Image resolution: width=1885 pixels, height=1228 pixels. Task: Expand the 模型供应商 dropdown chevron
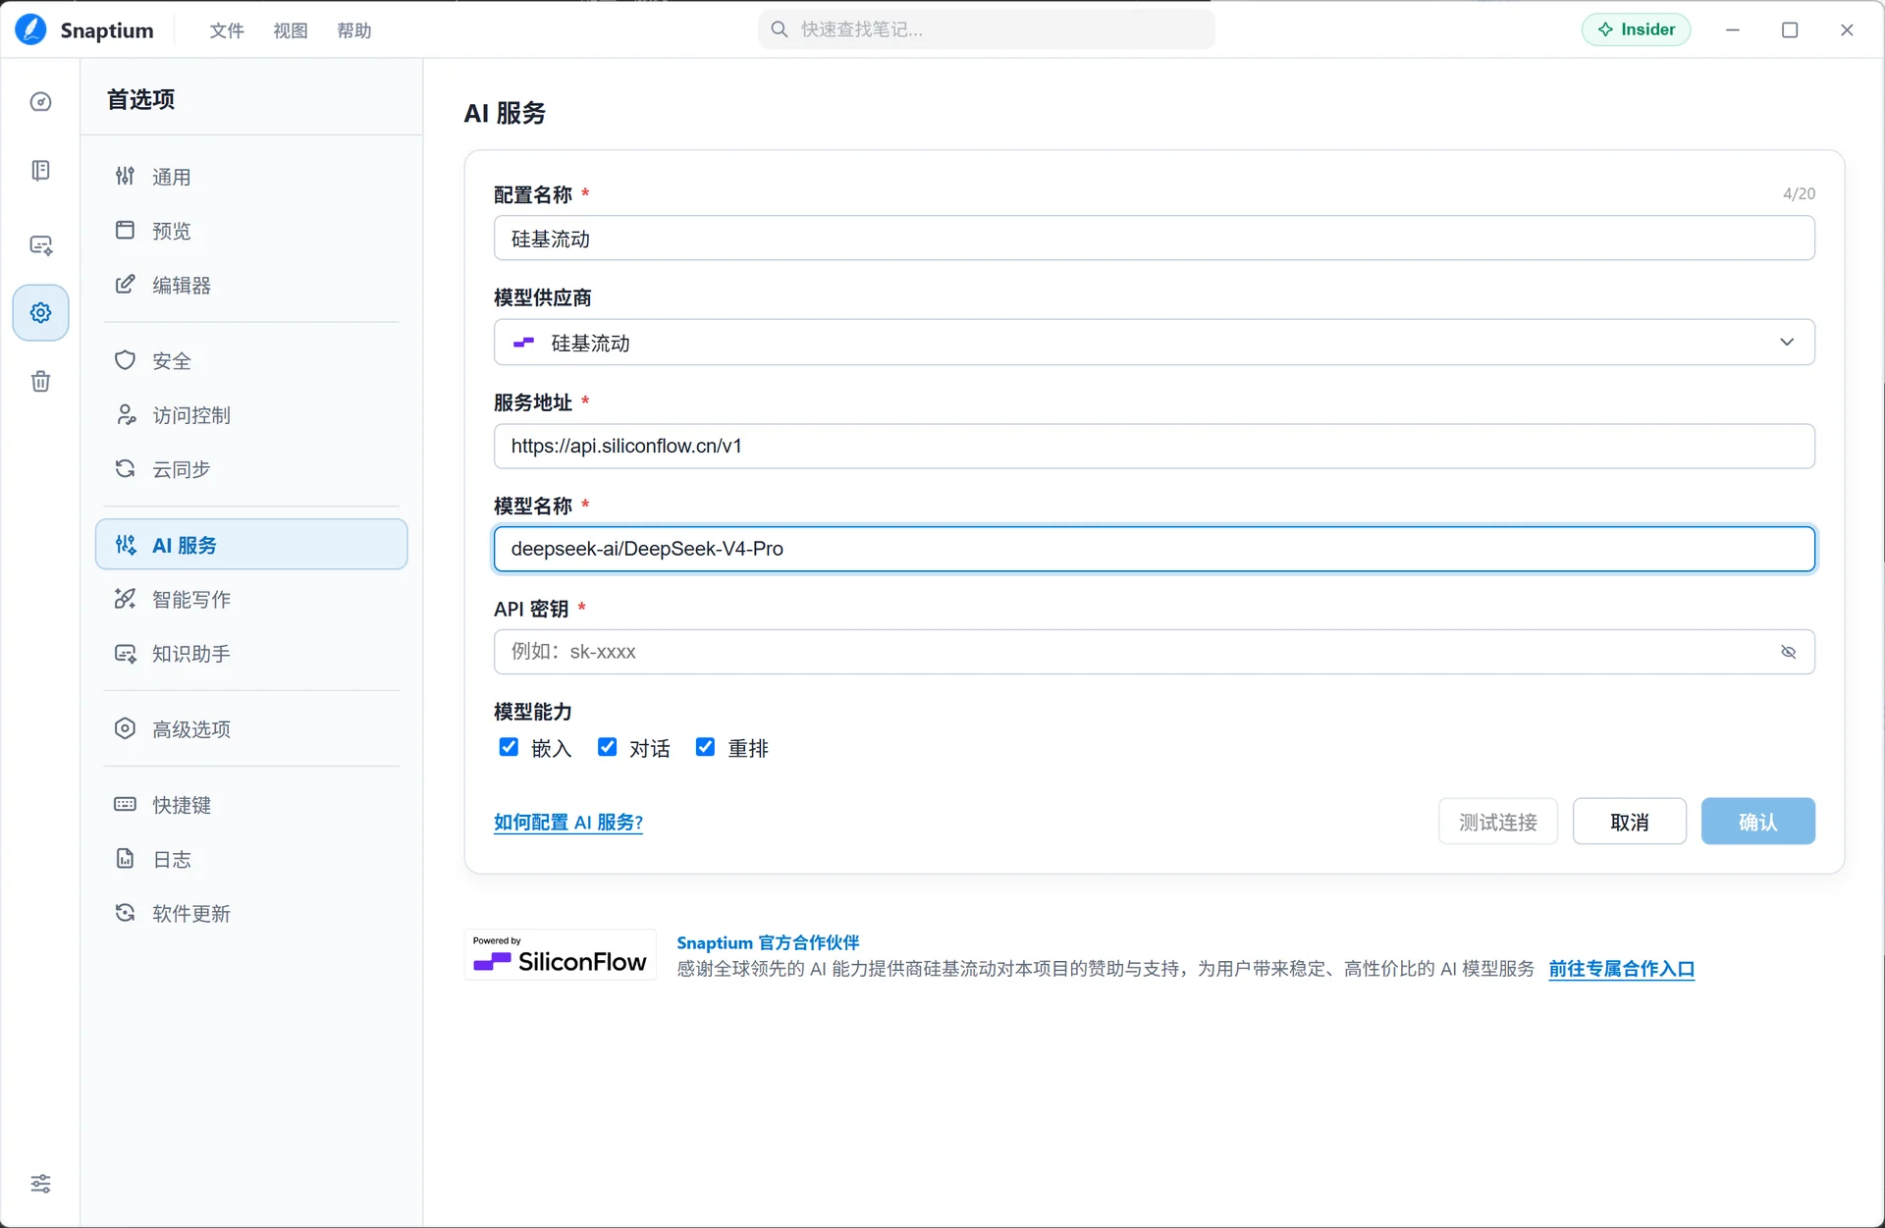click(x=1787, y=342)
